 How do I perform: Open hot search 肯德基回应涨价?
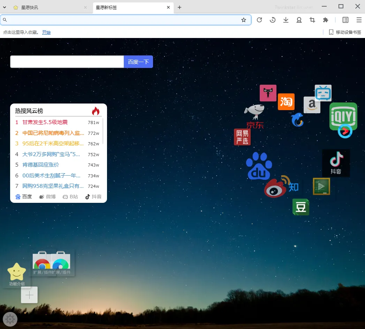coord(40,165)
